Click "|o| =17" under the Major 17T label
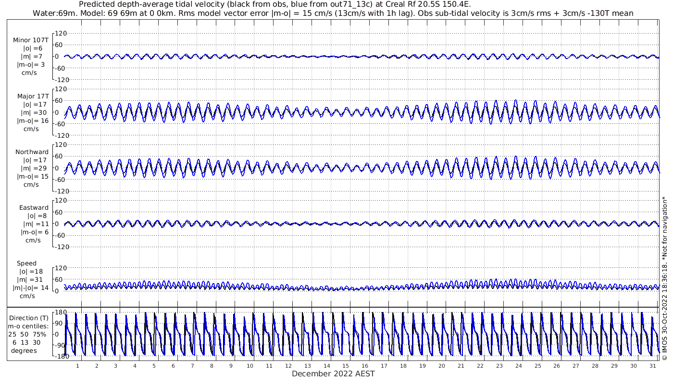Image resolution: width=673 pixels, height=384 pixels. (34, 105)
